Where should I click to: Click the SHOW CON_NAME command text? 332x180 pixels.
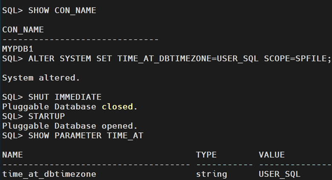pos(62,11)
